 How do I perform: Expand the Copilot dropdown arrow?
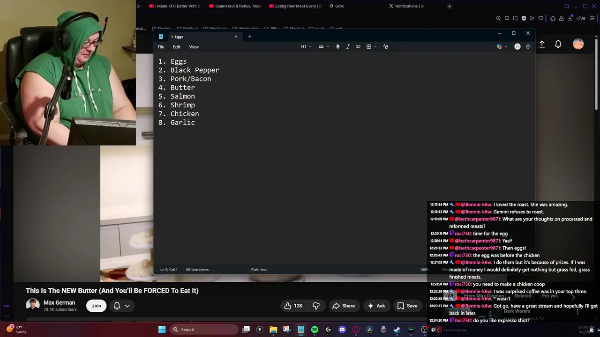point(506,46)
